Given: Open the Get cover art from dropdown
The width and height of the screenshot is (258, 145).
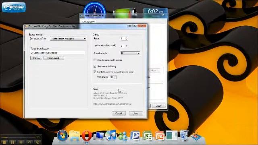Looking at the screenshot, I should 68,39.
